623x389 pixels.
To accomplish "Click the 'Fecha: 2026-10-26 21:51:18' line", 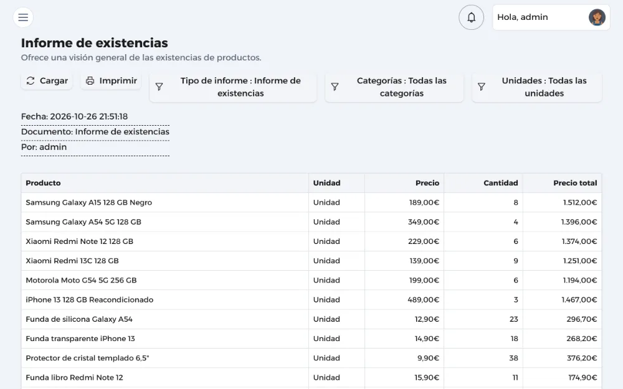I will (74, 117).
